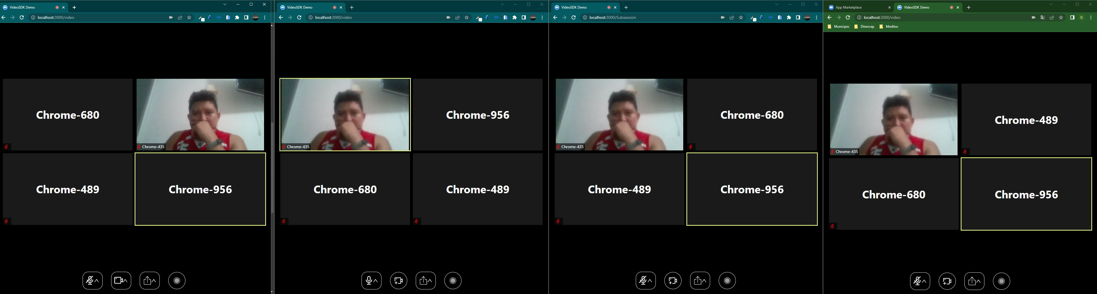Open mic options caret in green-themed window
1097x294 pixels.
click(924, 281)
